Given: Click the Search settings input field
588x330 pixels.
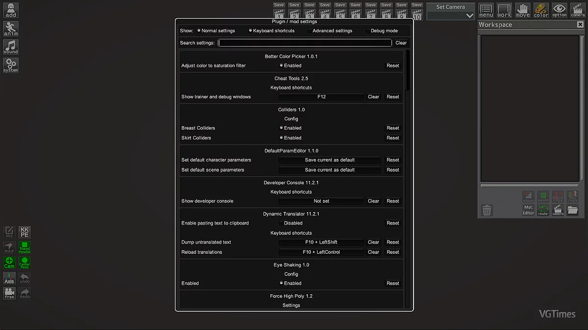Looking at the screenshot, I should tap(305, 43).
